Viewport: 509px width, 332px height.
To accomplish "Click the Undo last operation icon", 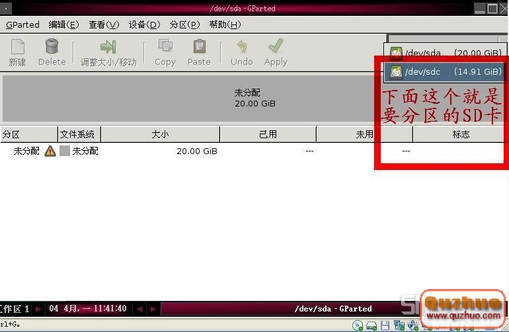I will [x=242, y=46].
